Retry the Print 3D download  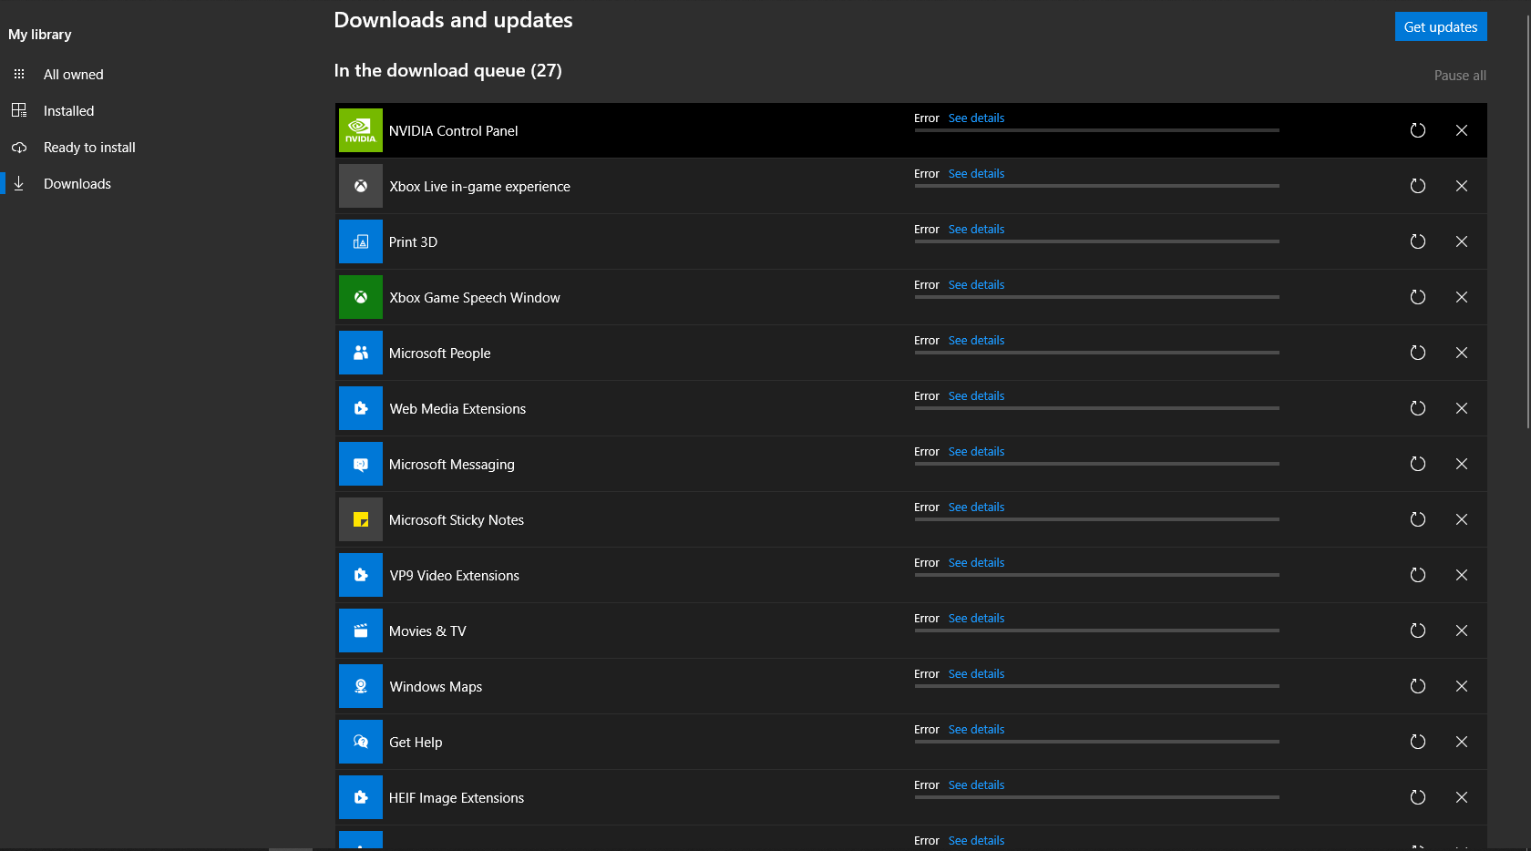1418,241
